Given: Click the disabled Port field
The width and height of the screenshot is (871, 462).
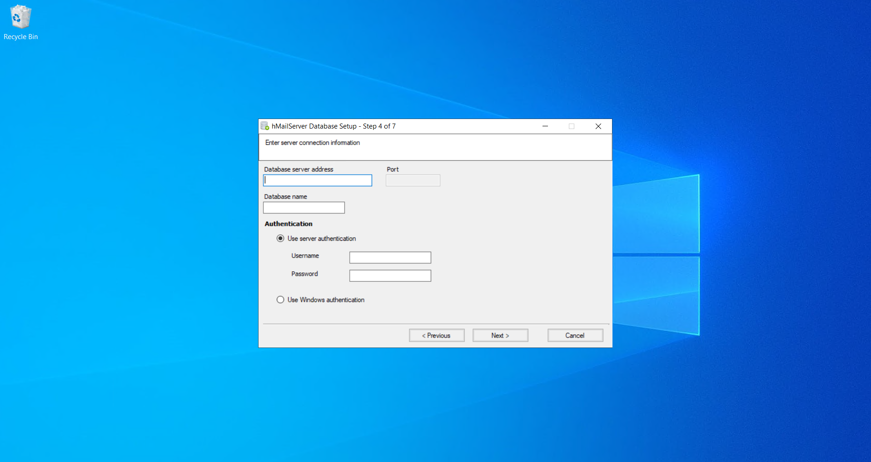Looking at the screenshot, I should tap(413, 180).
